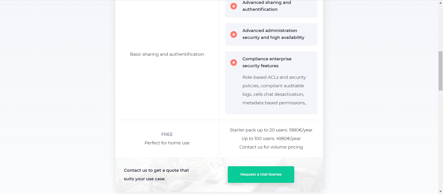Click the scrollbar down arrow
443x195 pixels.
[x=441, y=192]
